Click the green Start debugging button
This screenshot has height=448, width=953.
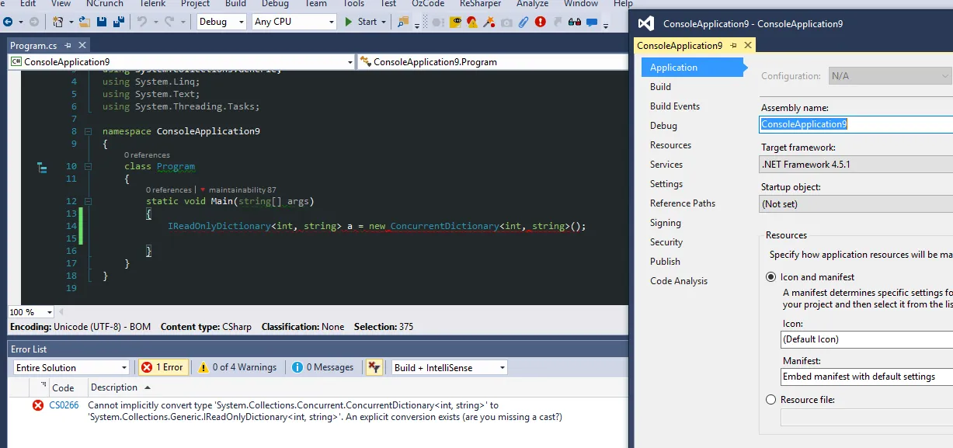click(x=360, y=22)
